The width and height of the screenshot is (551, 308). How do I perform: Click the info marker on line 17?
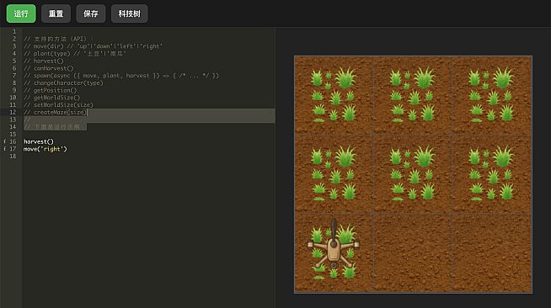4,149
